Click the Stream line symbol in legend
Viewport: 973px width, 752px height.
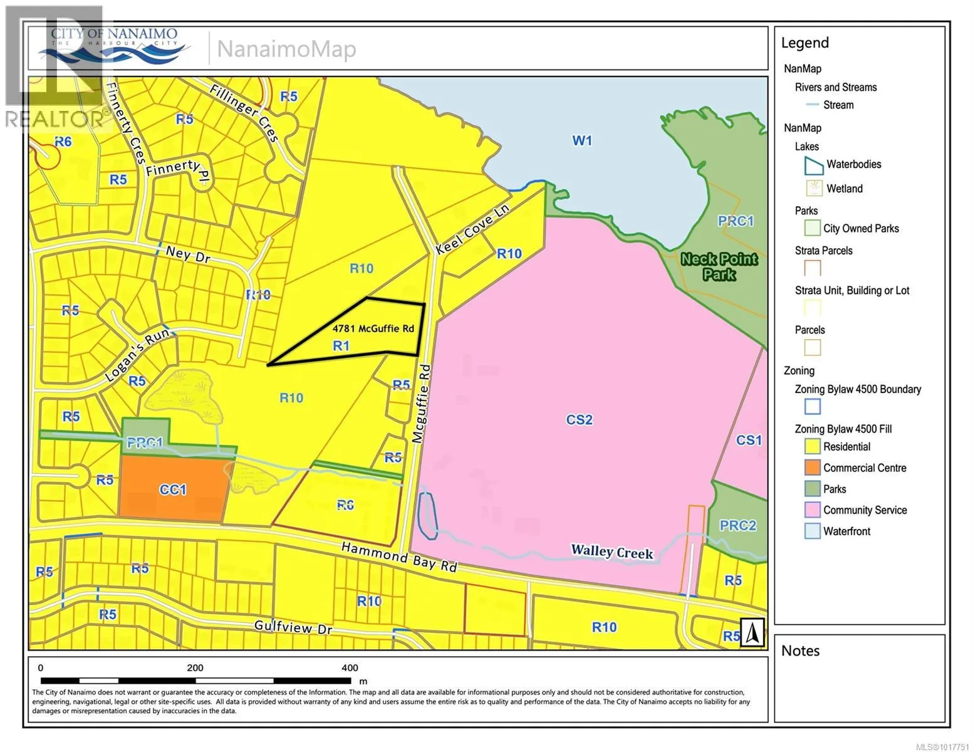pyautogui.click(x=813, y=105)
